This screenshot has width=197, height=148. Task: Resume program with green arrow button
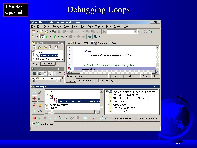coord(40,118)
